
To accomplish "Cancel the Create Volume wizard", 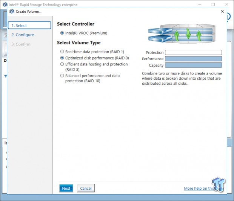I will pos(86,188).
